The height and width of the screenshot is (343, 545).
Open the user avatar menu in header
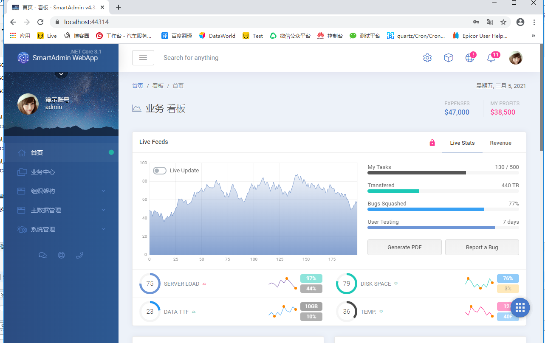click(516, 58)
